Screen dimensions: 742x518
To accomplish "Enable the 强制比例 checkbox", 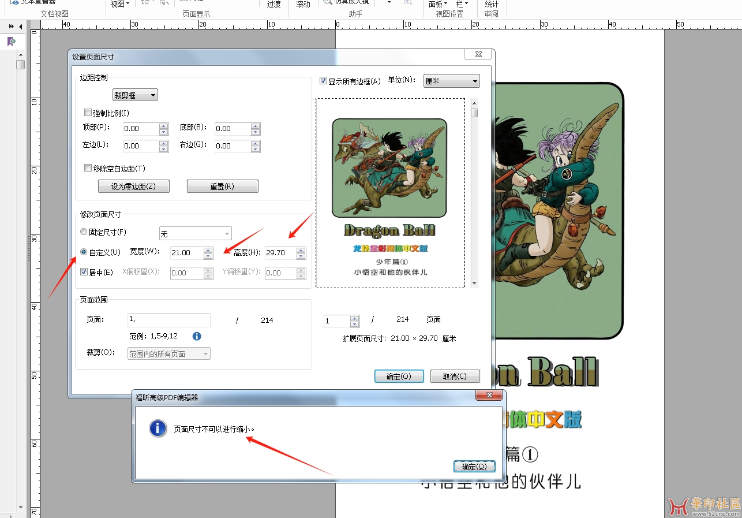I will point(88,113).
